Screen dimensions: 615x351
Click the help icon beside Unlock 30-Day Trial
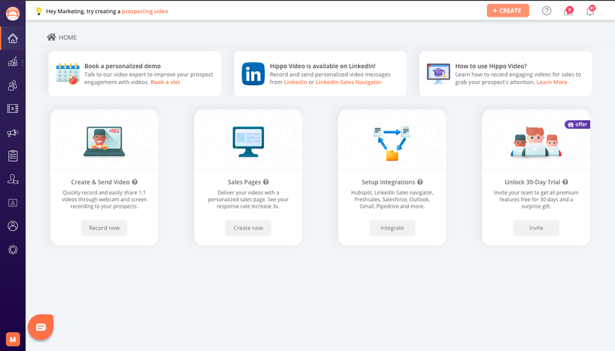point(565,182)
